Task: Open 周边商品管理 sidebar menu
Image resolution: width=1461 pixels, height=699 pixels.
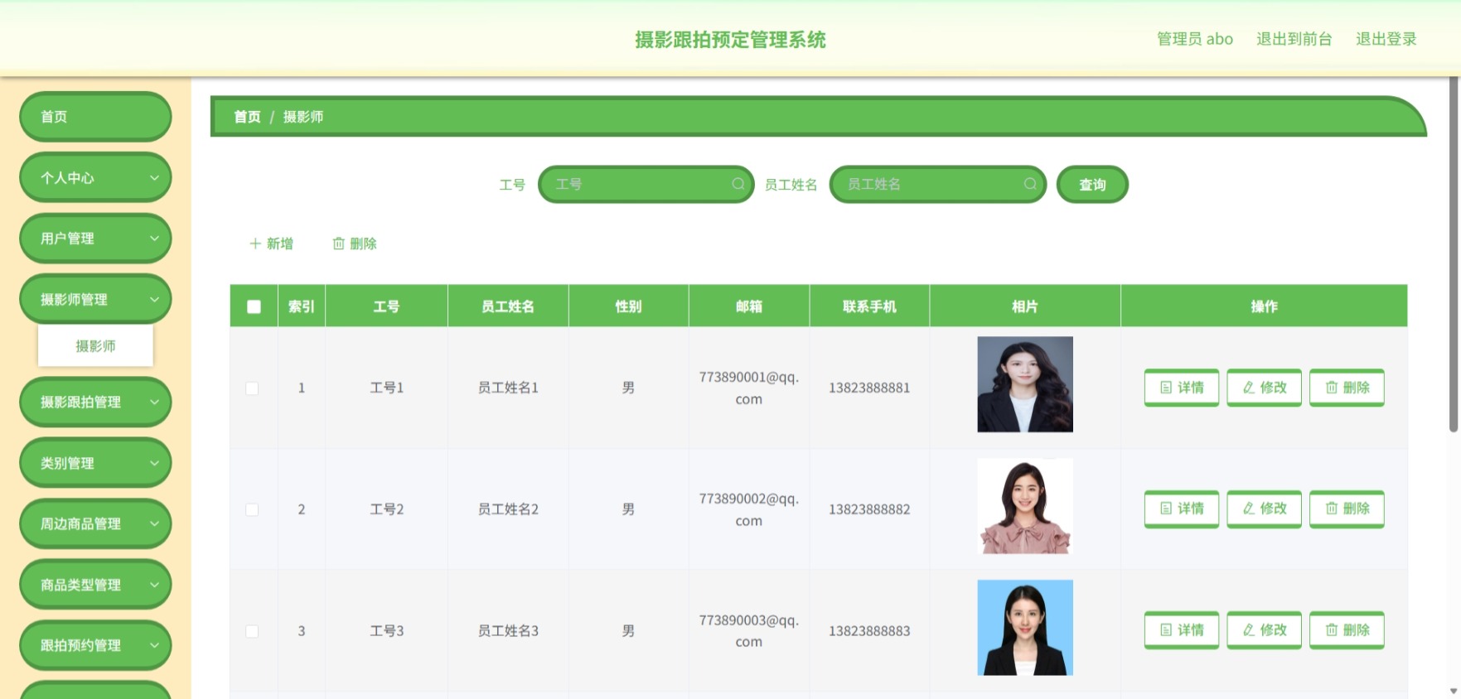Action: pos(95,523)
